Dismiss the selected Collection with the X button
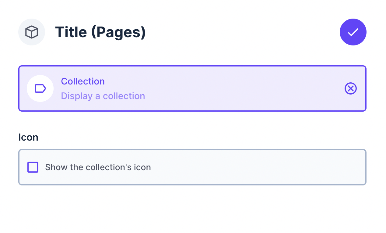 [x=350, y=88]
